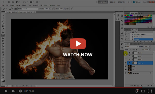Open the layer blend mode Normal dropdown

[x=132, y=46]
